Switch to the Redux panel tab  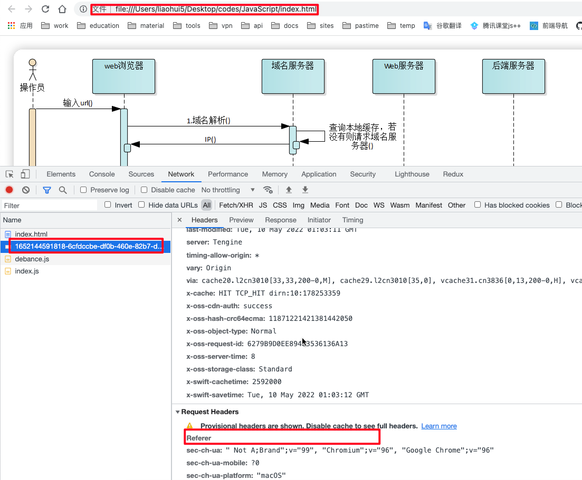(x=453, y=174)
